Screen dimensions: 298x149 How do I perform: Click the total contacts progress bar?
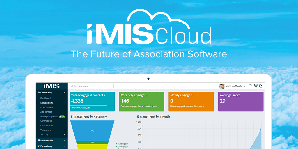click(92, 105)
